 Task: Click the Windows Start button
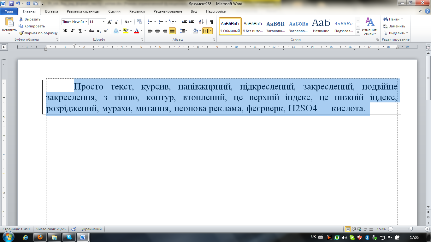pyautogui.click(x=9, y=237)
